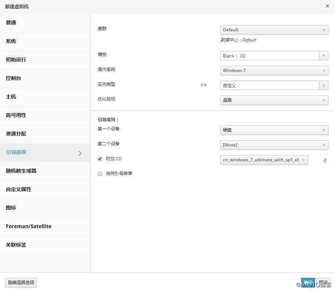Enable the 启用引导菜单 checkbox
The height and width of the screenshot is (291, 335).
(x=100, y=174)
